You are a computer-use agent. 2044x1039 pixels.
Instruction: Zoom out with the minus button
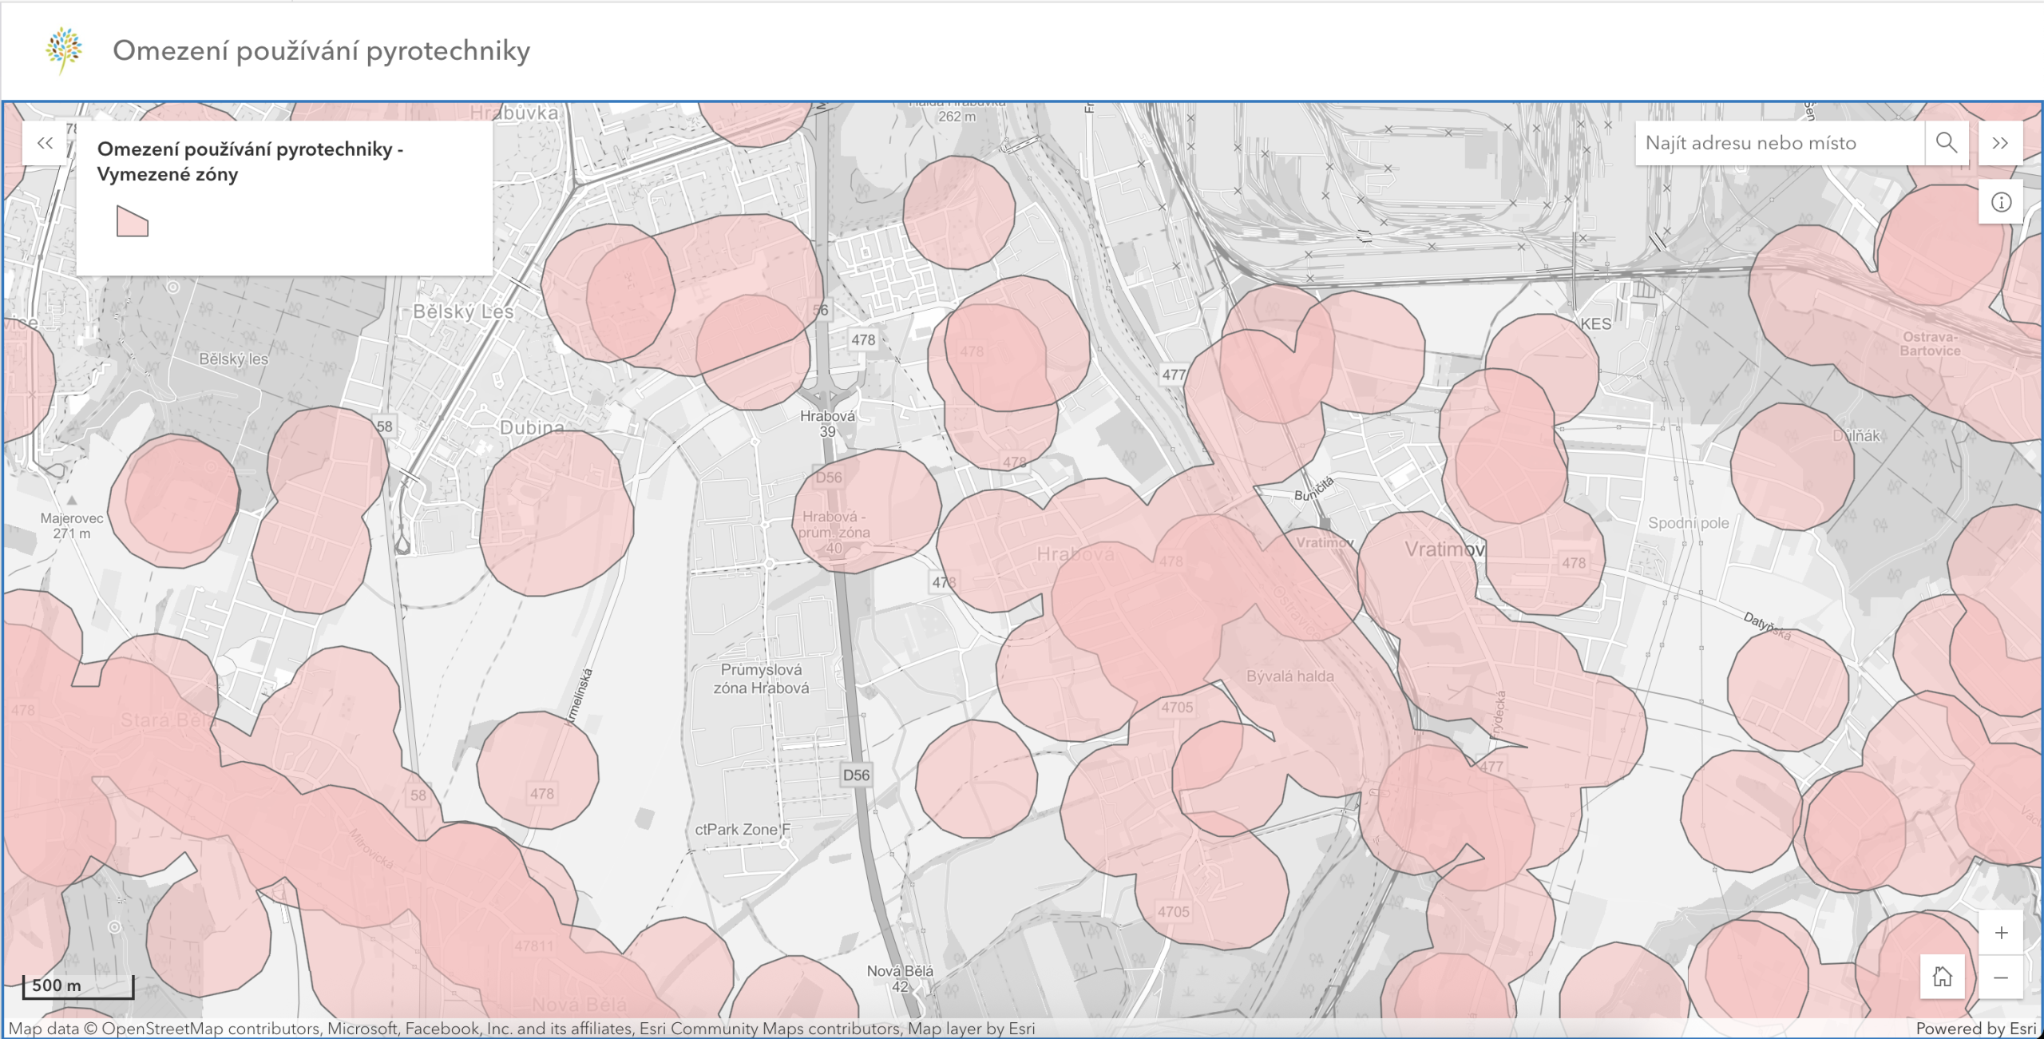(2000, 978)
